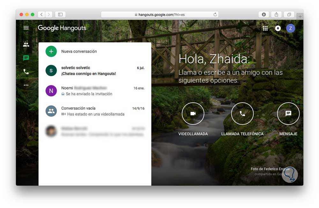This screenshot has width=319, height=208.
Task: Open the Phone calls tab in sidebar
Action: tap(26, 71)
